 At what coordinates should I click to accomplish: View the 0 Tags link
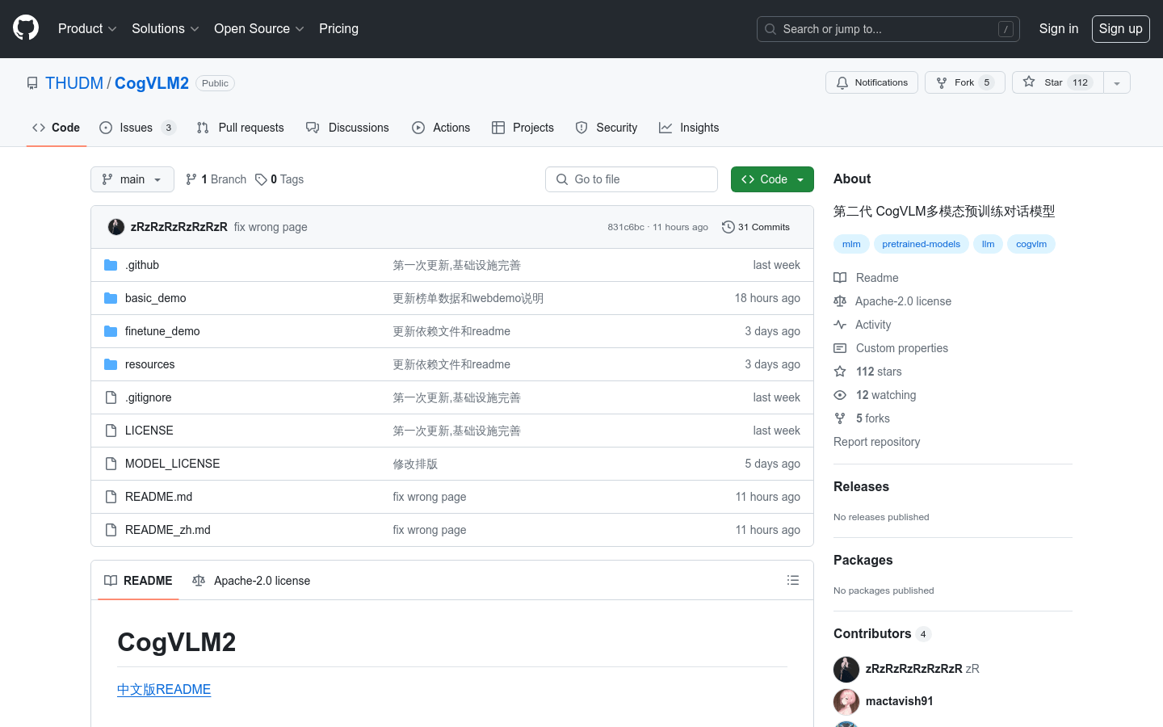tap(279, 179)
